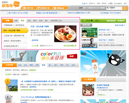Click the bagel breakfast plate photo
This screenshot has height=103, width=129.
(65, 34)
